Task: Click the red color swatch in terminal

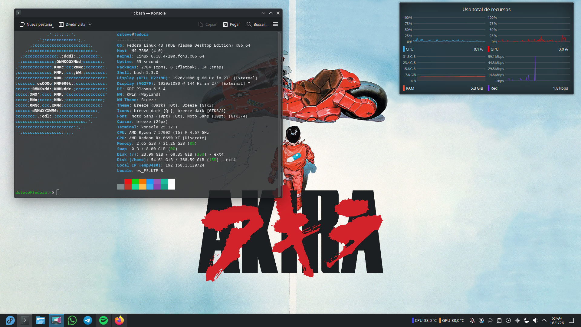Action: pos(128,181)
